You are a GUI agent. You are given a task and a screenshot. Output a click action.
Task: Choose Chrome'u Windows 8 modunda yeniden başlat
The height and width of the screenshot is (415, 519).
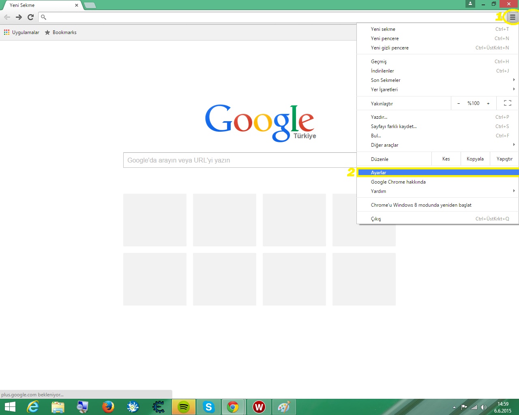tap(438, 205)
